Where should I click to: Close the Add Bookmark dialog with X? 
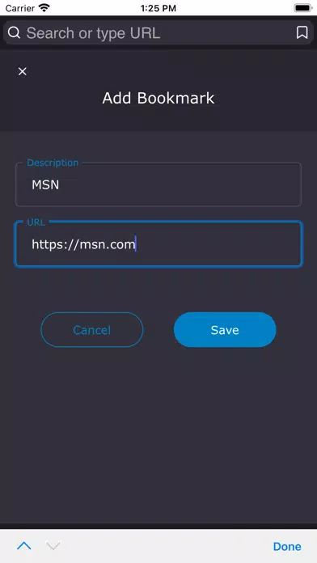[23, 71]
